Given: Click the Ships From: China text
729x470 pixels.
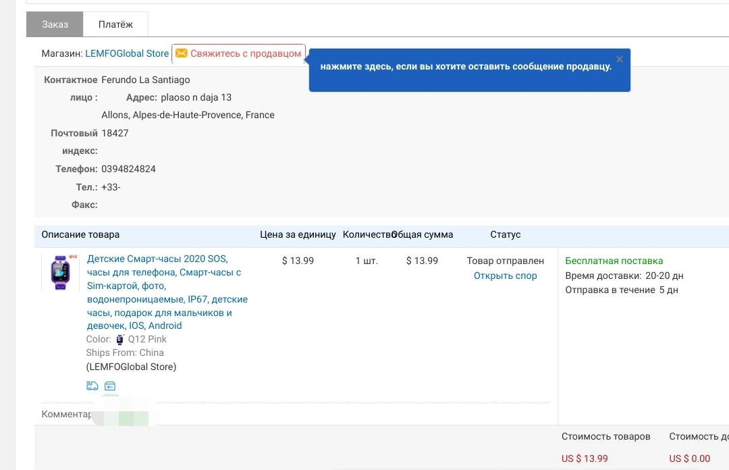Looking at the screenshot, I should click(x=125, y=352).
